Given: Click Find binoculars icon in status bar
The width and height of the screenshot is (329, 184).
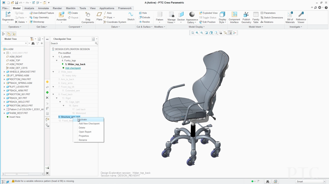Looking at the screenshot, I should click(x=268, y=181).
